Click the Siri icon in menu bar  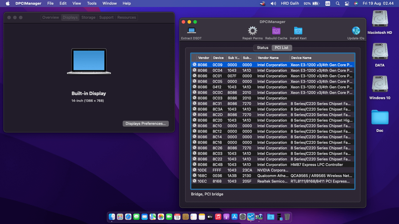click(x=356, y=3)
